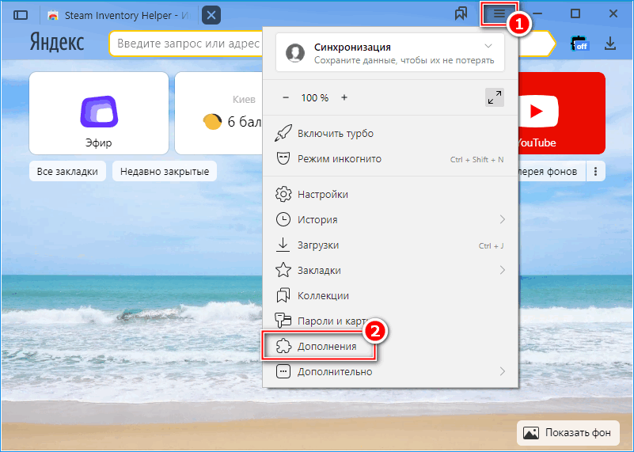
Task: Close the new tab with X
Action: coord(211,15)
